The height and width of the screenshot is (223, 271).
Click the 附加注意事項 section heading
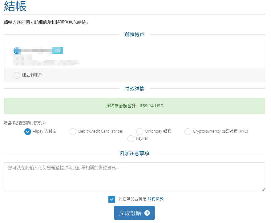click(134, 153)
